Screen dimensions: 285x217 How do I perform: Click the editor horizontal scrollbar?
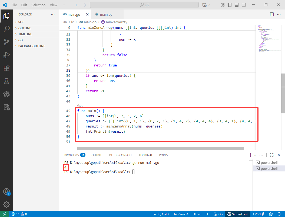pos(161,148)
